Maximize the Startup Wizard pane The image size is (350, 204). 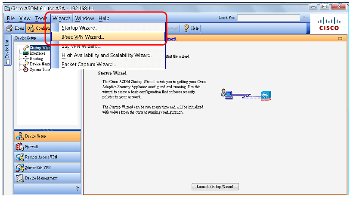(x=340, y=38)
